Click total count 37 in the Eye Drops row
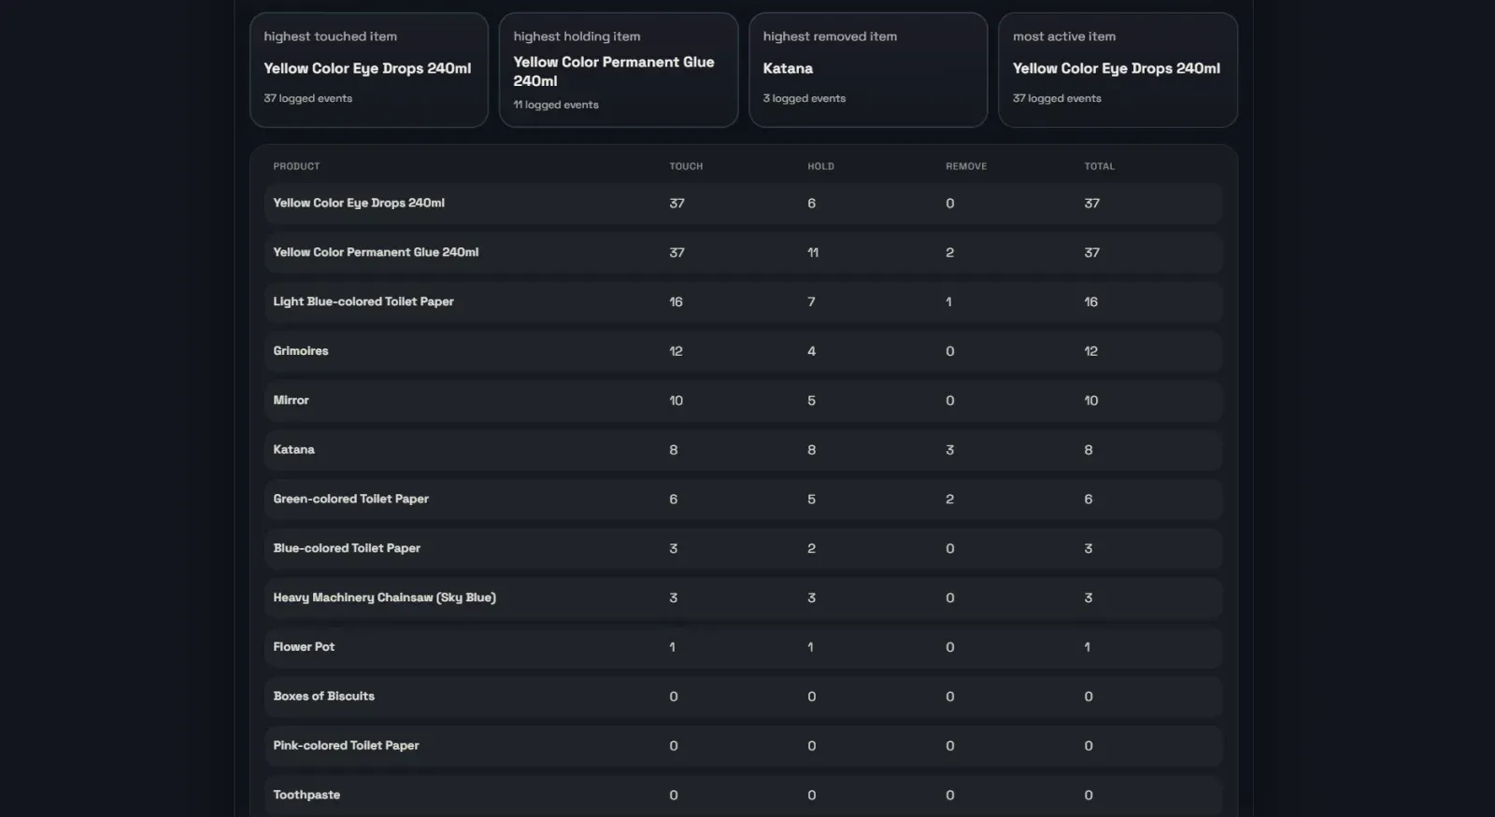 pyautogui.click(x=1091, y=204)
